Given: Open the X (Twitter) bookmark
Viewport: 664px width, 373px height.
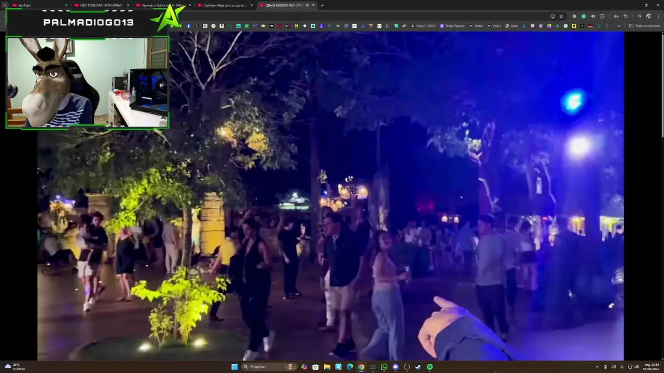Looking at the screenshot, I should click(197, 26).
